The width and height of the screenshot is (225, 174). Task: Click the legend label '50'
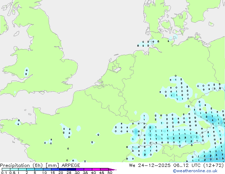point(110,173)
